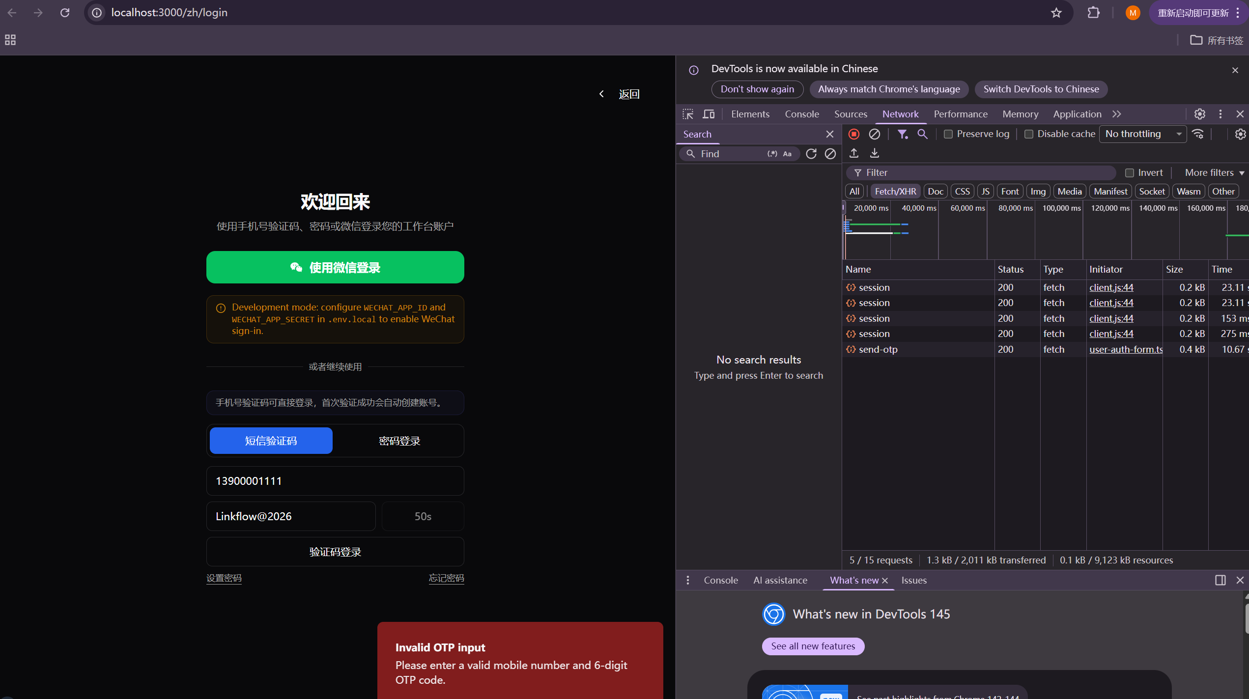Click Don't show again button
Viewport: 1249px width, 699px height.
[x=757, y=89]
